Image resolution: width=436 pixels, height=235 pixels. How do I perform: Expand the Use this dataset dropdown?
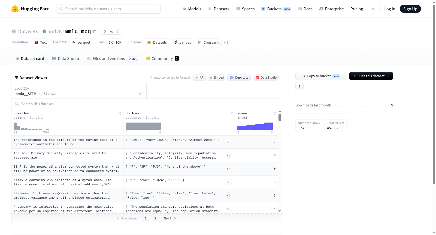point(371,76)
